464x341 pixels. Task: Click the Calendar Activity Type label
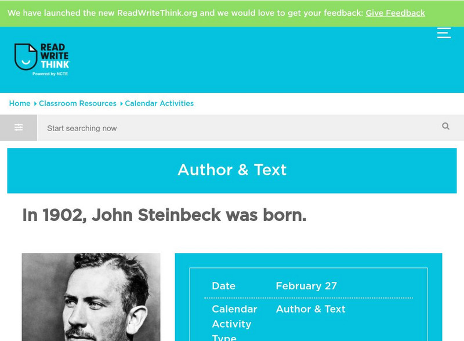233,324
